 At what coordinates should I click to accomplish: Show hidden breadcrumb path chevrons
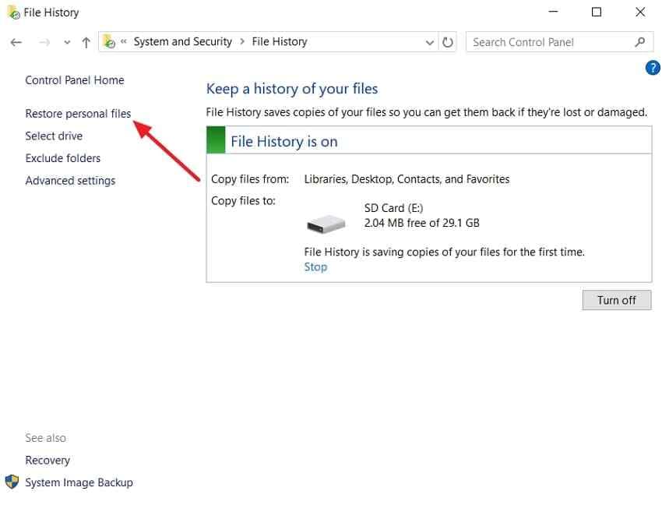click(x=124, y=42)
